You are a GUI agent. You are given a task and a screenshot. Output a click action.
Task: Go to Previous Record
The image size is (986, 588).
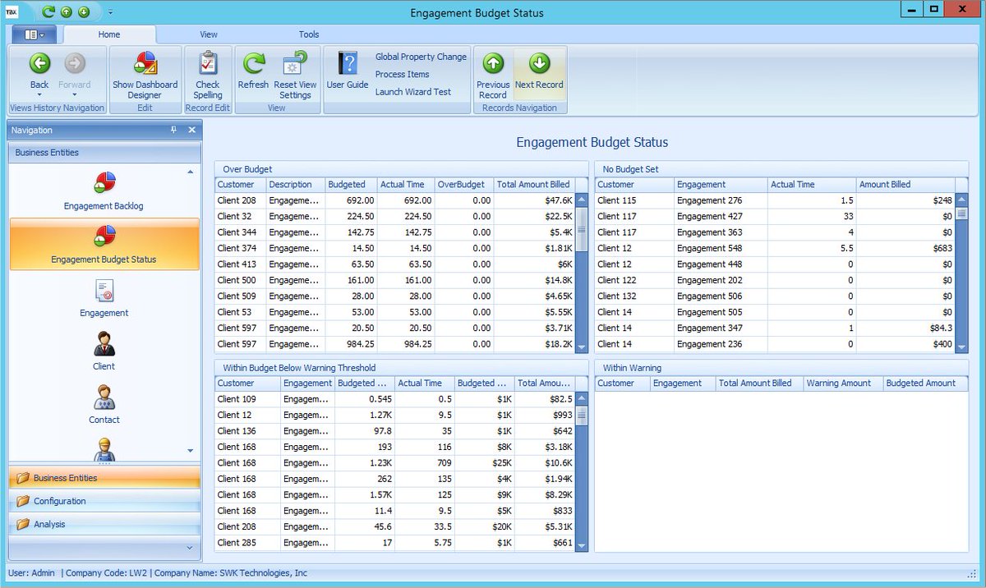point(493,75)
